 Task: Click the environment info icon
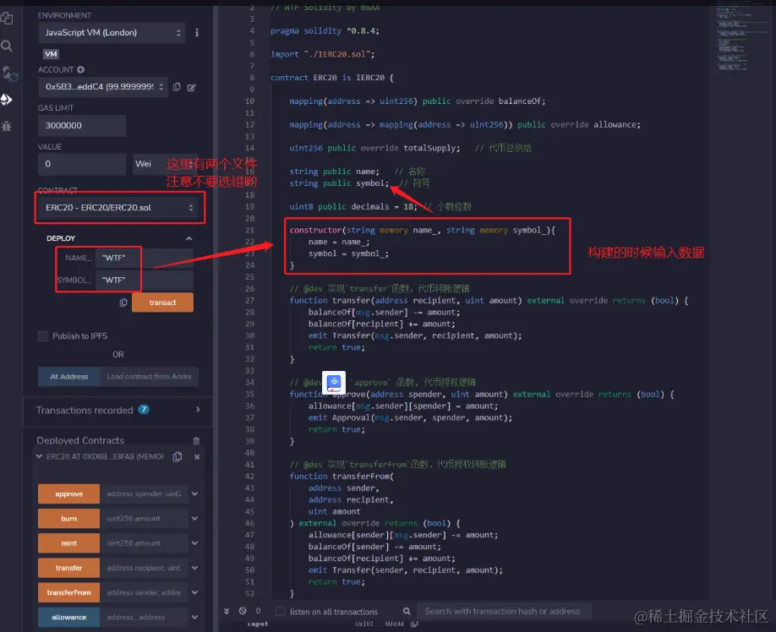click(196, 33)
